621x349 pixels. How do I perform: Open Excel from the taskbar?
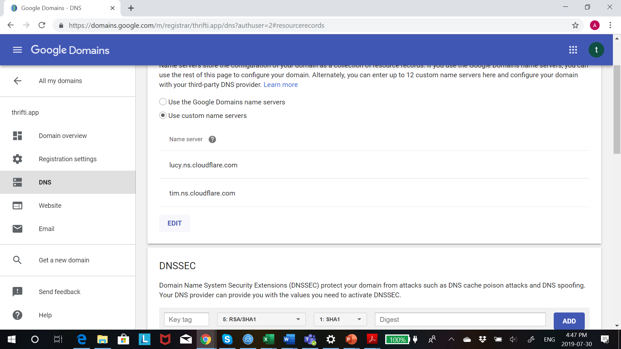[x=268, y=339]
